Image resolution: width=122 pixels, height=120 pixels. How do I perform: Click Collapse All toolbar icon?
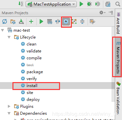pos(82,21)
